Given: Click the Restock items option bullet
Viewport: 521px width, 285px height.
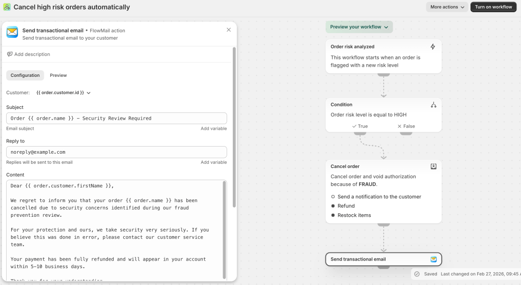Looking at the screenshot, I should coord(333,215).
